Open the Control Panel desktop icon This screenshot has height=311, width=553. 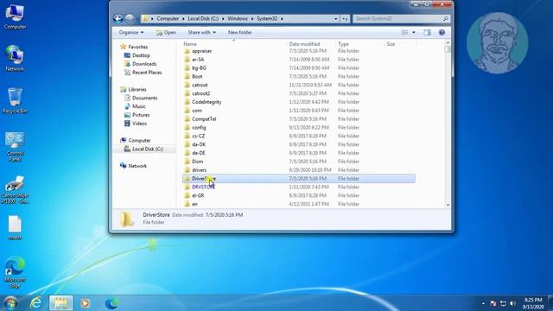click(15, 147)
